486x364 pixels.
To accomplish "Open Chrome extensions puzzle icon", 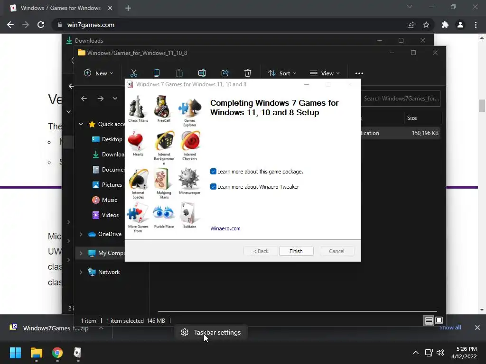I will pyautogui.click(x=445, y=25).
